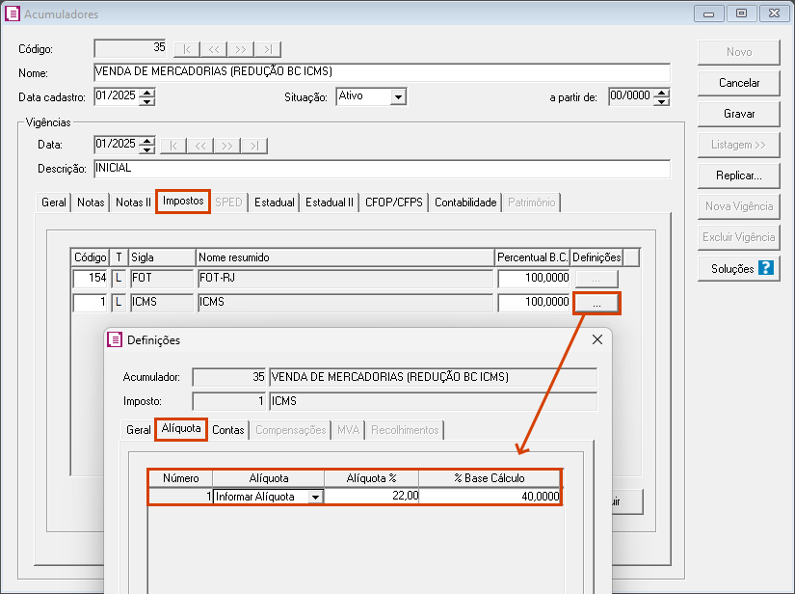Switch to the Impostos tab

coord(183,202)
